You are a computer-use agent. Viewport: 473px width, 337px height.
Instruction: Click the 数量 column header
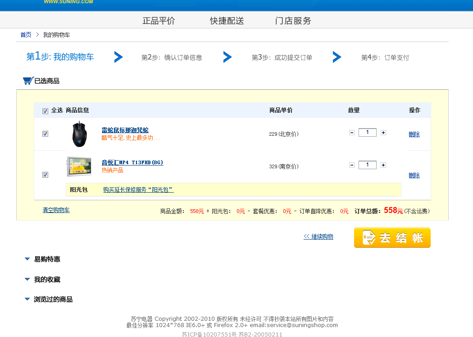(354, 110)
